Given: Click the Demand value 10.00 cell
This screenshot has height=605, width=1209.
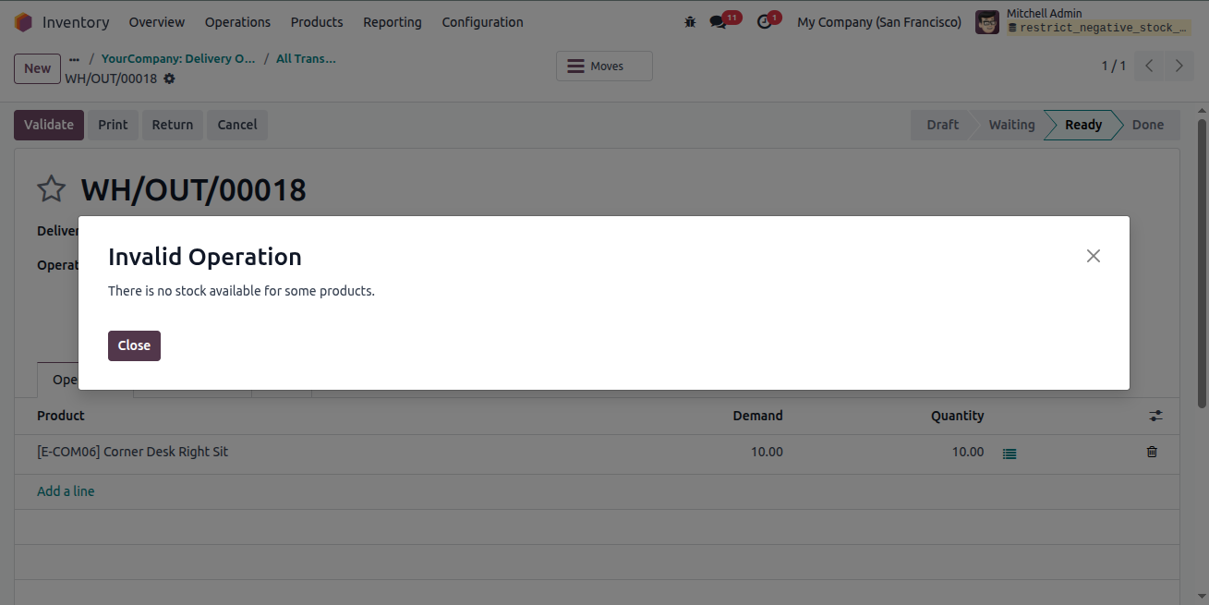Looking at the screenshot, I should (767, 452).
